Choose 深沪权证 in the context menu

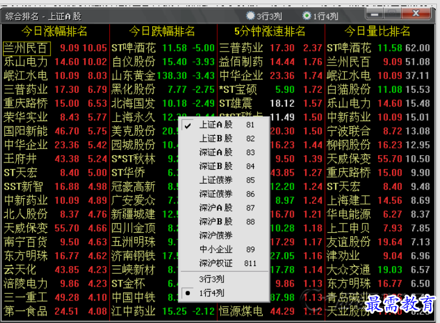[224, 263]
